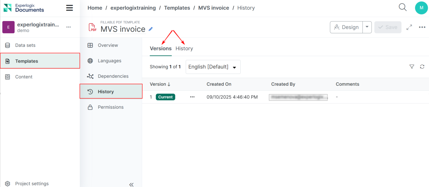Open the hamburger navigation menu

(x=69, y=8)
